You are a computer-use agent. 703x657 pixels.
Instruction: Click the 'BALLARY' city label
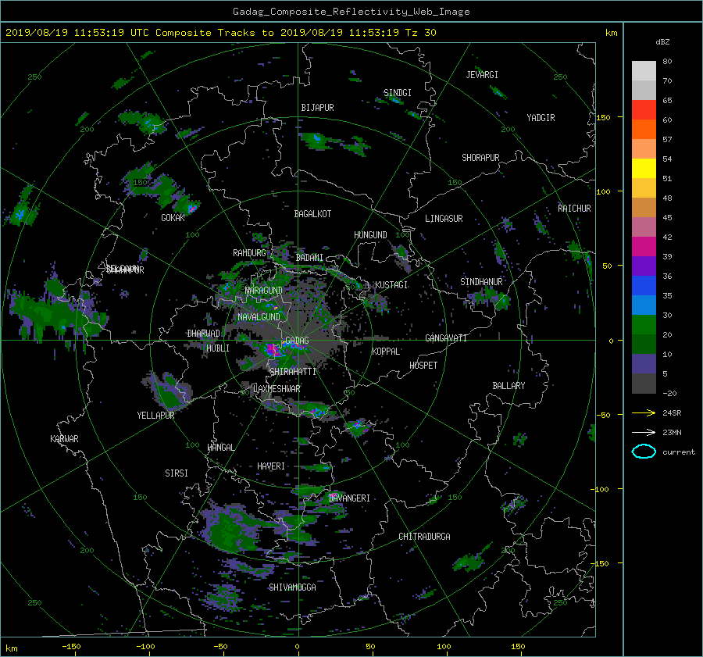(x=509, y=386)
